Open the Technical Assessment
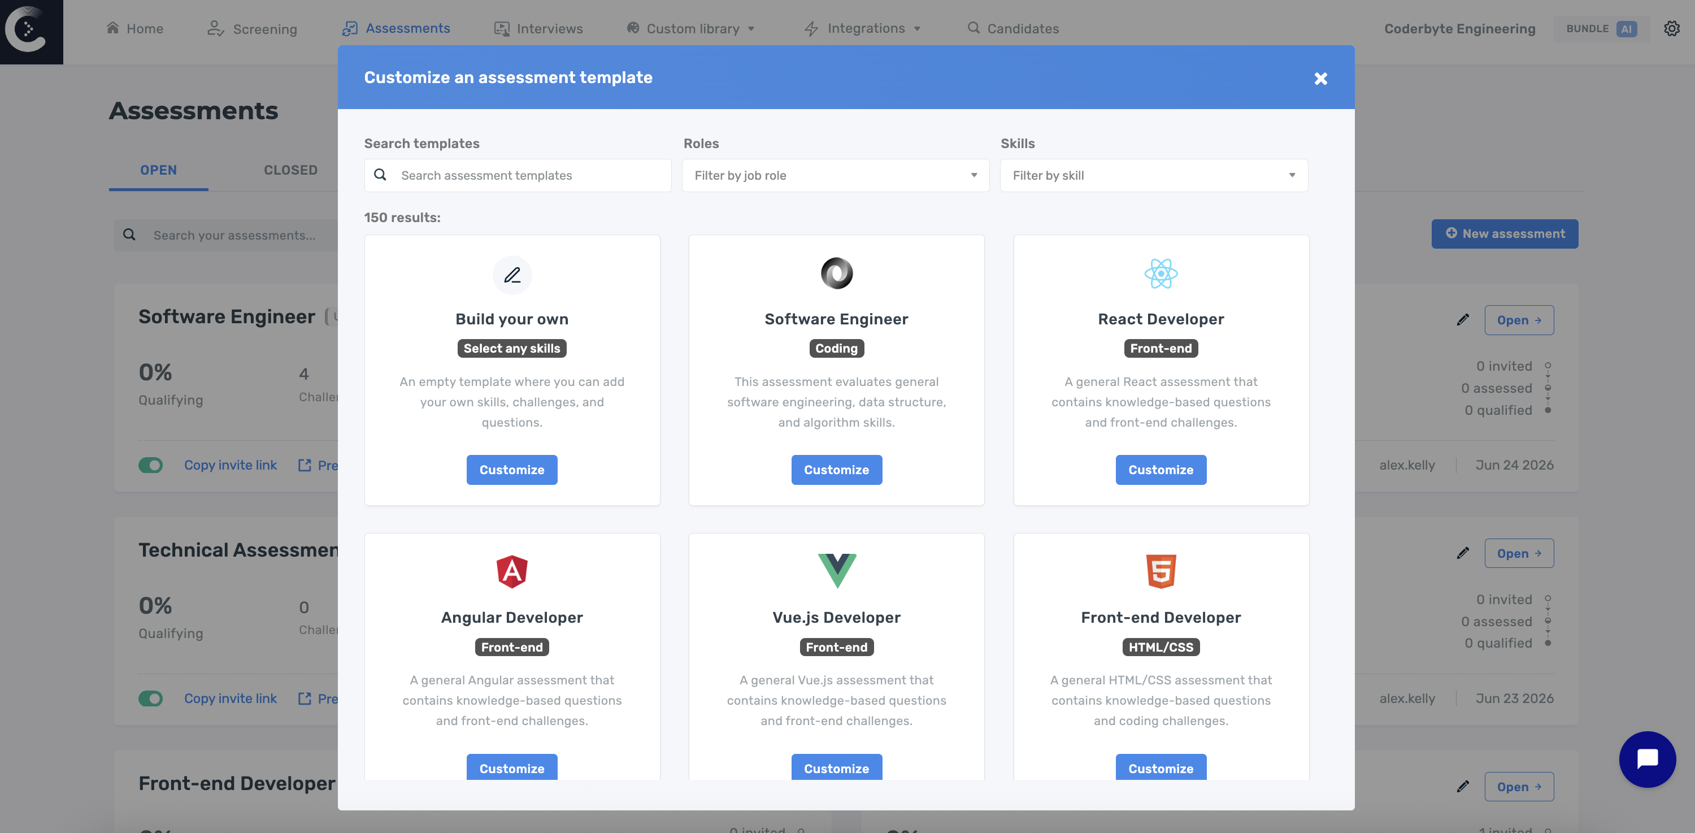The image size is (1695, 833). 1519,553
